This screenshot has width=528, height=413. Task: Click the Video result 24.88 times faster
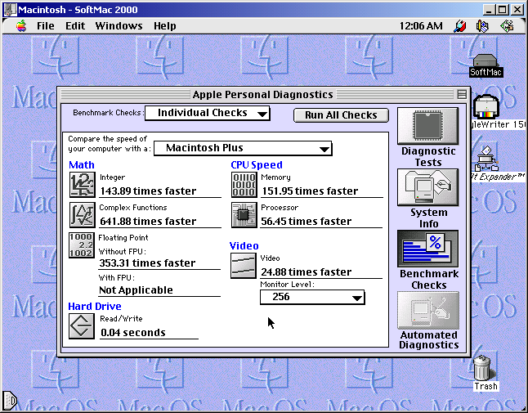306,272
